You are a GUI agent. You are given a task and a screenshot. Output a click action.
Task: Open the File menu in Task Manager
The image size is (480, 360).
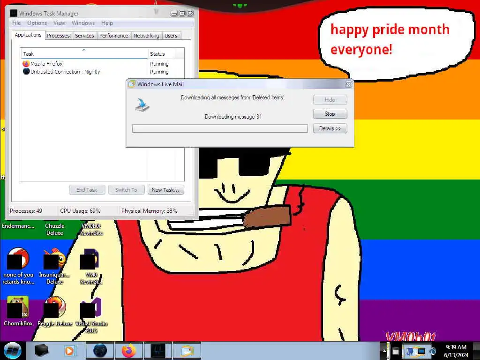tap(16, 23)
